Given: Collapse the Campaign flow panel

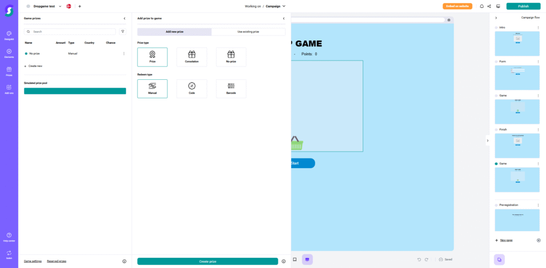Looking at the screenshot, I should (496, 18).
